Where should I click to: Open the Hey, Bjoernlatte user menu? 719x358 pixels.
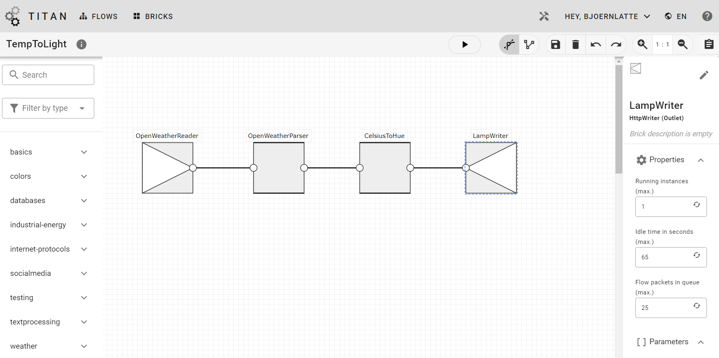pos(607,17)
